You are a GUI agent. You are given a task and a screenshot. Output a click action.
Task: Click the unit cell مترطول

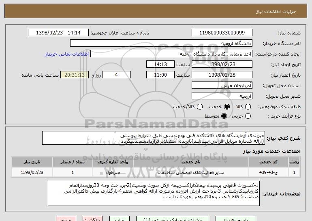tap(113, 172)
